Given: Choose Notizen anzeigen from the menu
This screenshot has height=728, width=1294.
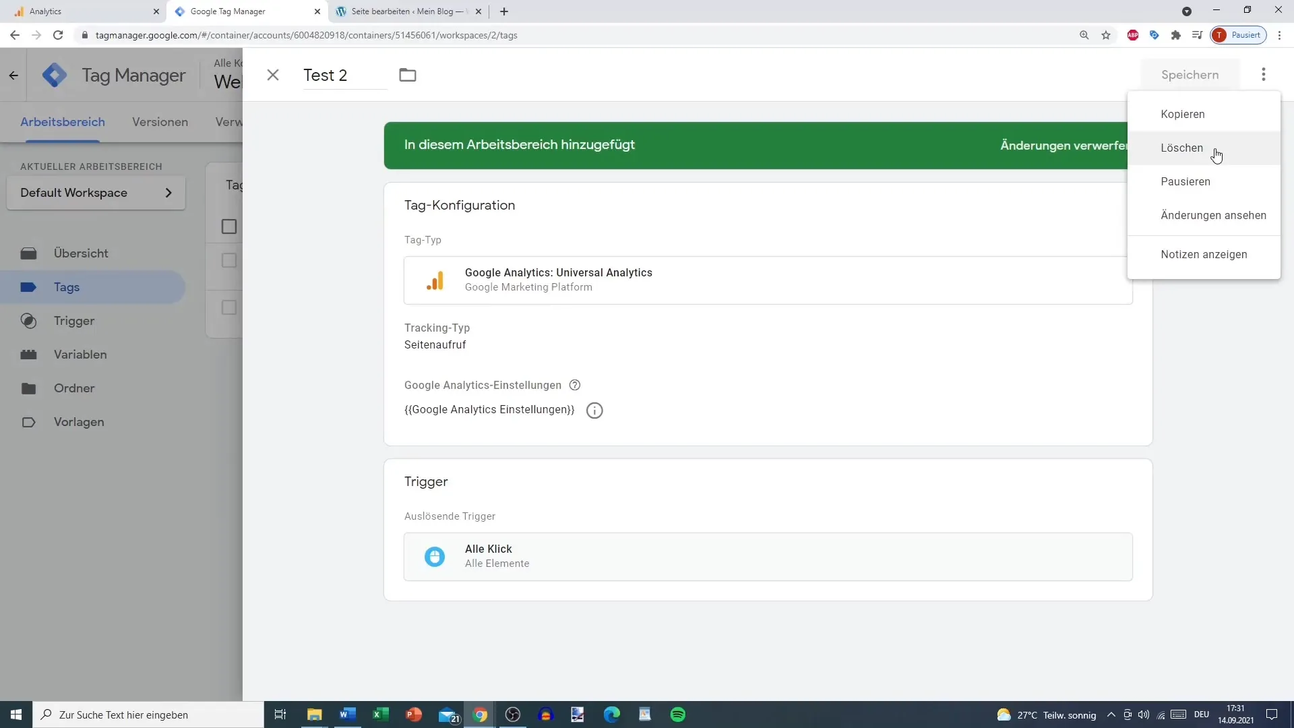Looking at the screenshot, I should 1204,254.
